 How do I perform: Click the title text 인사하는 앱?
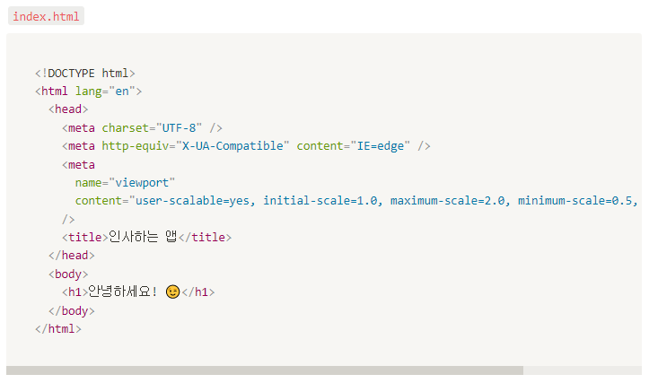143,237
